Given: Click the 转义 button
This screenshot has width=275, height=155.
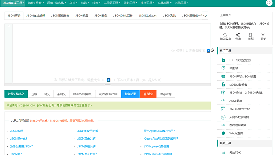Looking at the screenshot, I should click(x=47, y=94).
